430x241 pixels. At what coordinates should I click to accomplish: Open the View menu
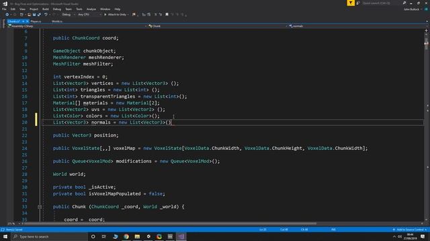point(22,9)
